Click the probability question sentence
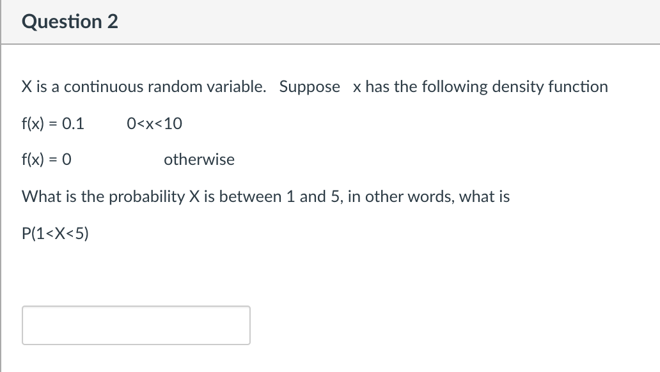660x372 pixels. pyautogui.click(x=266, y=196)
